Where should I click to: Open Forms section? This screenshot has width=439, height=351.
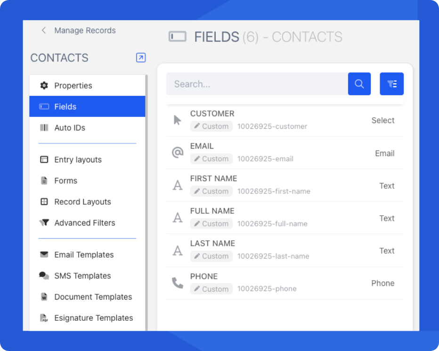pyautogui.click(x=87, y=181)
